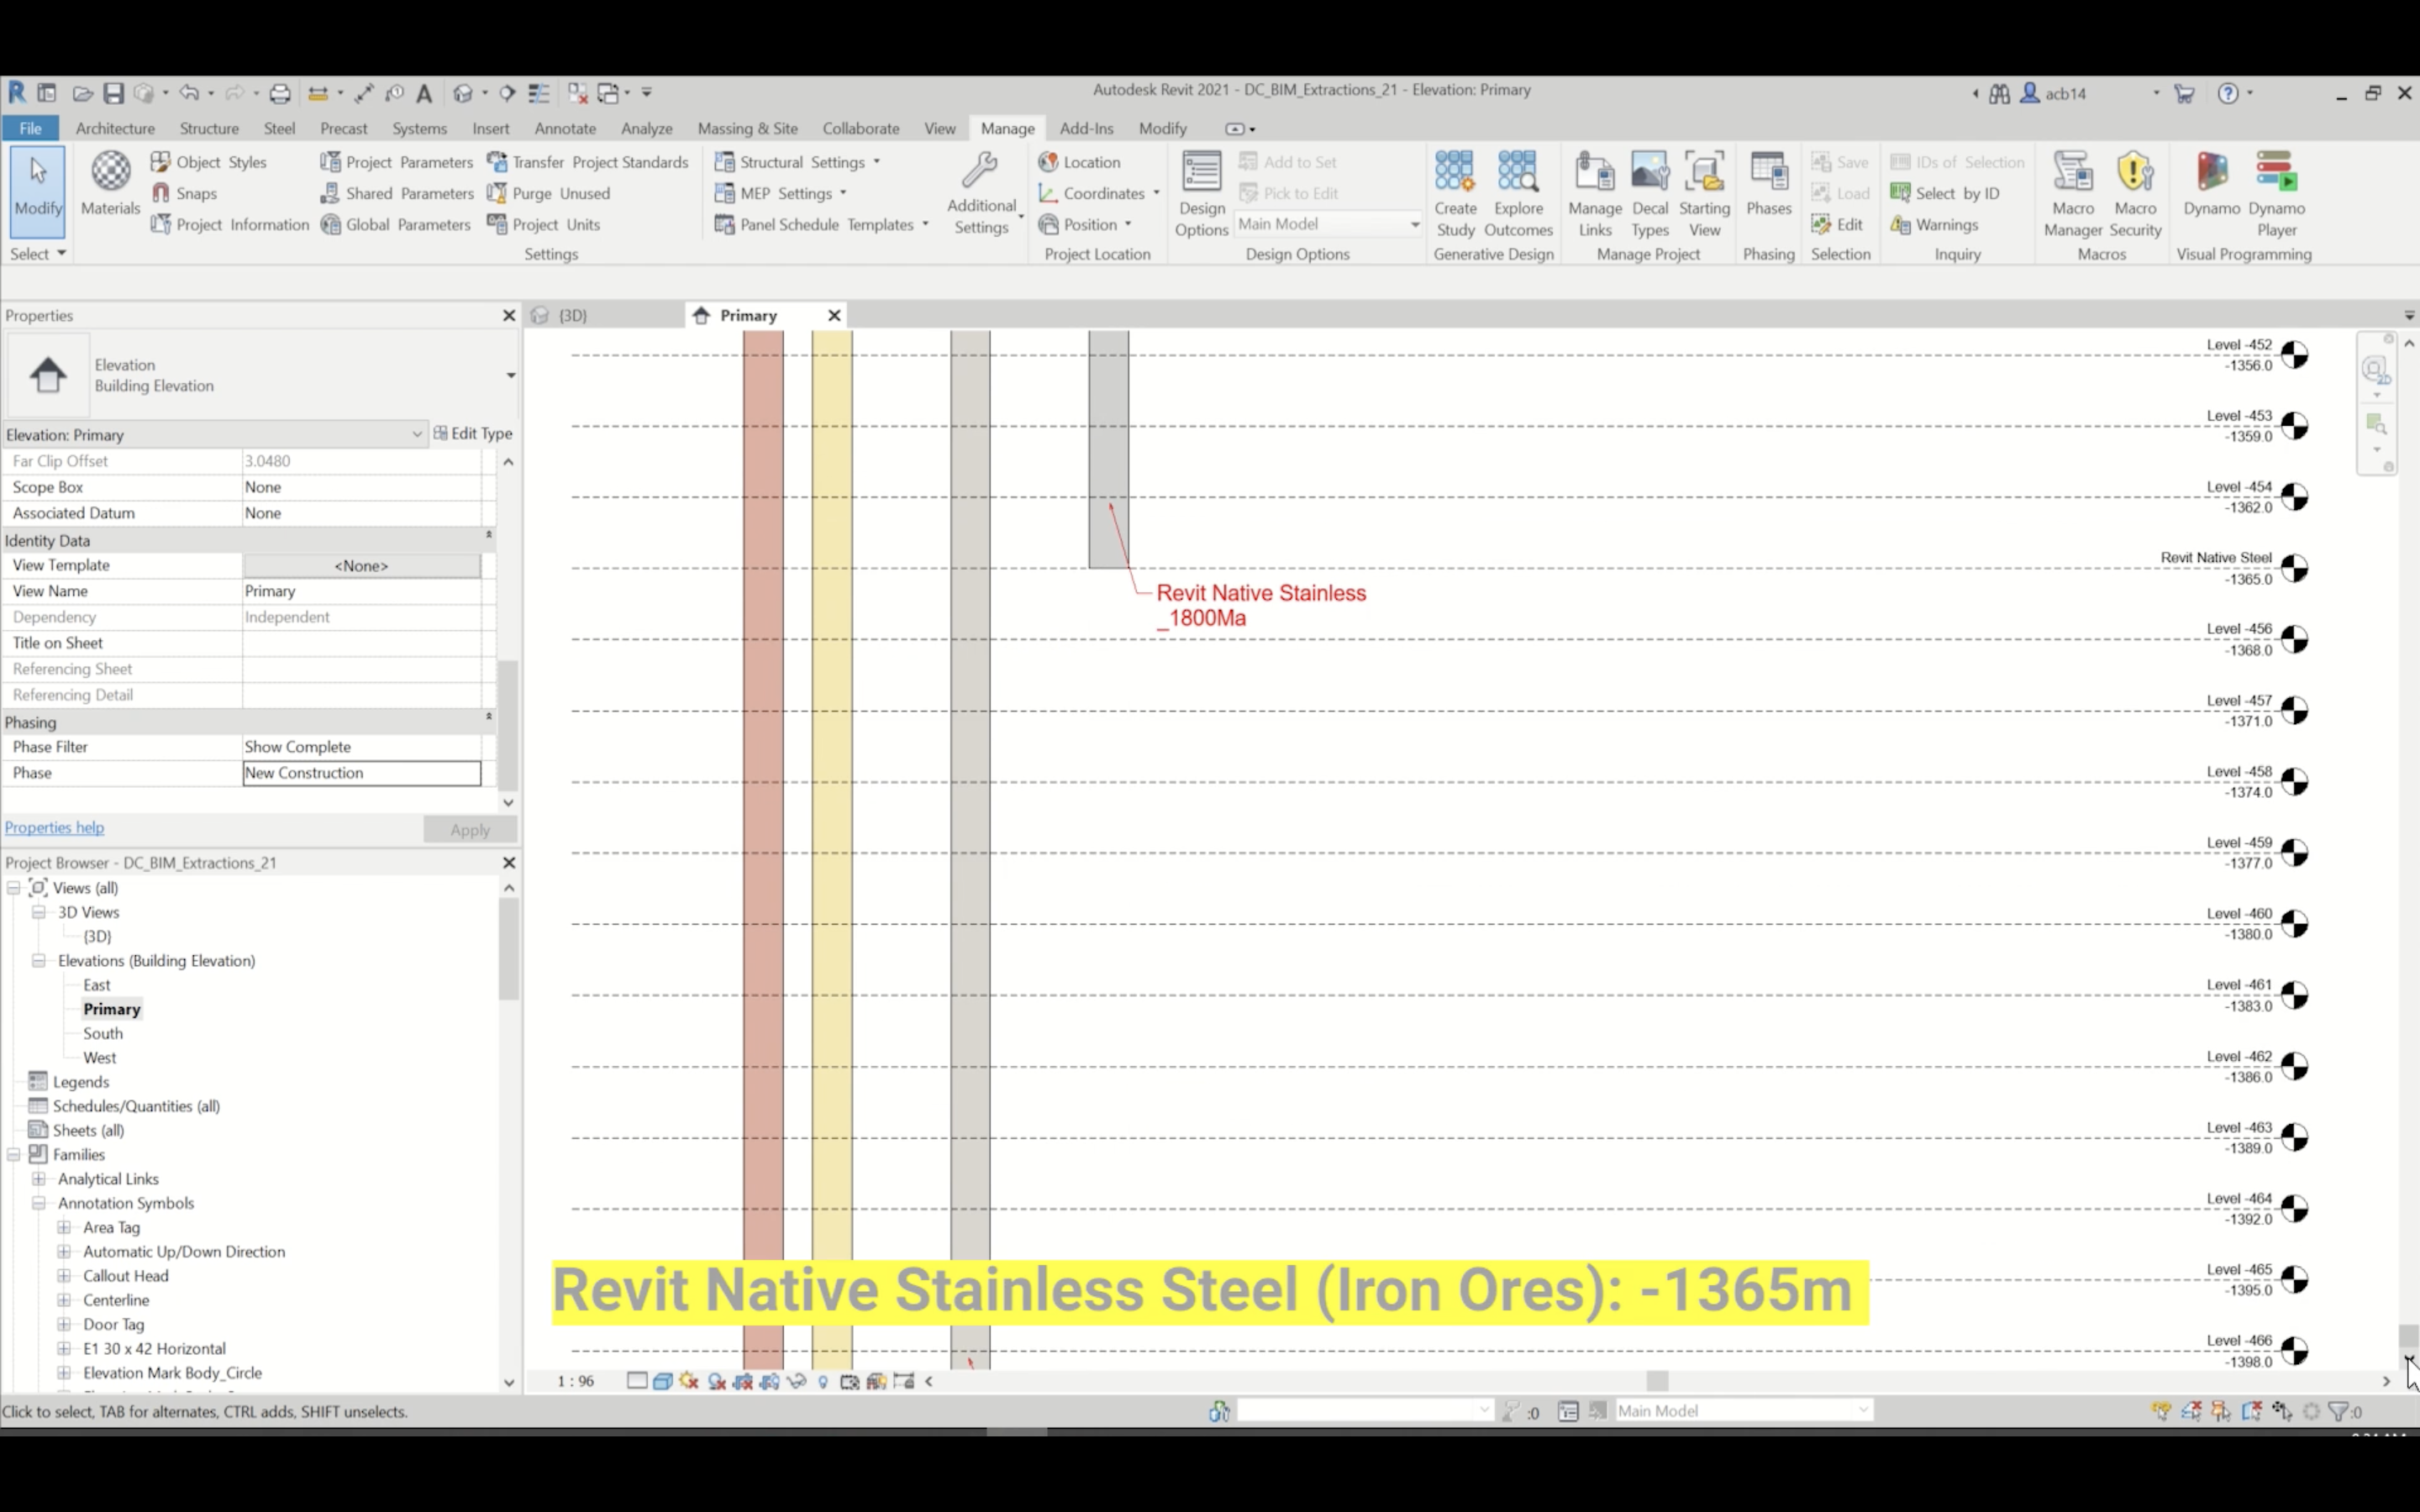Click the Save icon in quick access toolbar
Viewport: 2420px width, 1512px height.
click(x=113, y=93)
